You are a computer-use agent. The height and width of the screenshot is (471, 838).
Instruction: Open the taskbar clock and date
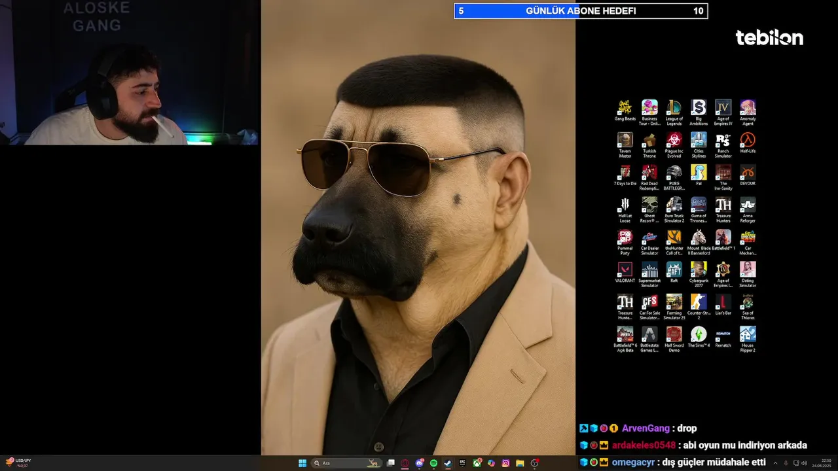tap(822, 463)
